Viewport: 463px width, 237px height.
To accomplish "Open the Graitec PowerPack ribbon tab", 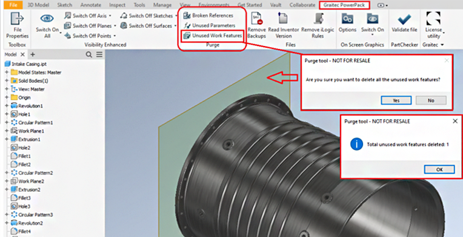I will 344,5.
